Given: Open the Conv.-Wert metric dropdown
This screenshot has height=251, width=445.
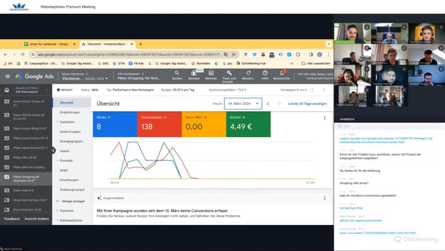Looking at the screenshot, I should click(196, 117).
